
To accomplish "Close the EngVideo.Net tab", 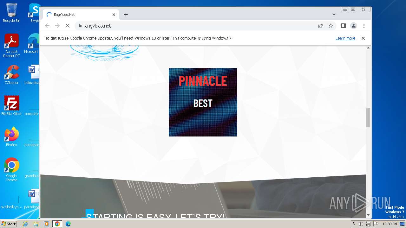I will pyautogui.click(x=114, y=15).
